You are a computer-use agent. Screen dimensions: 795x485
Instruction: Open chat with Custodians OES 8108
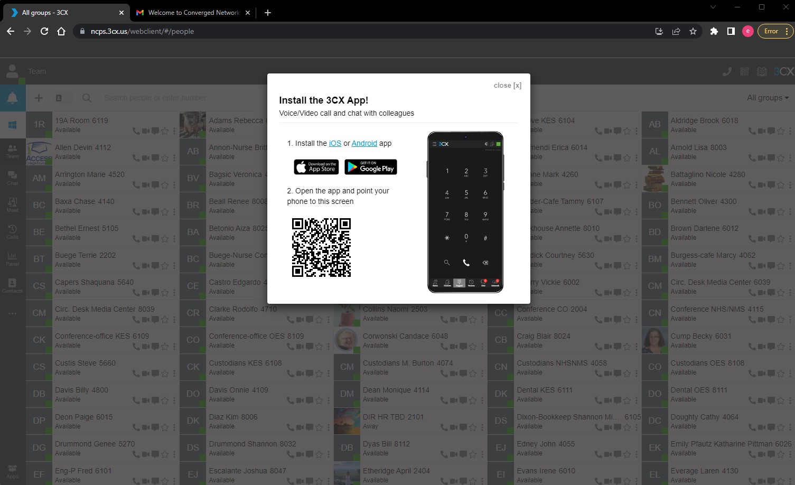point(771,374)
